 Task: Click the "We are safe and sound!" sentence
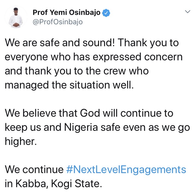[60, 42]
